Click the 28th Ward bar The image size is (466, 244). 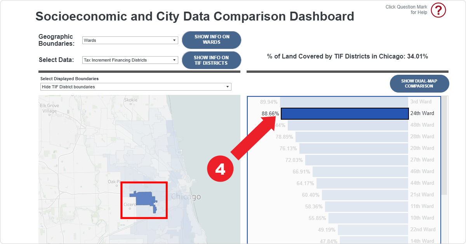click(x=351, y=137)
